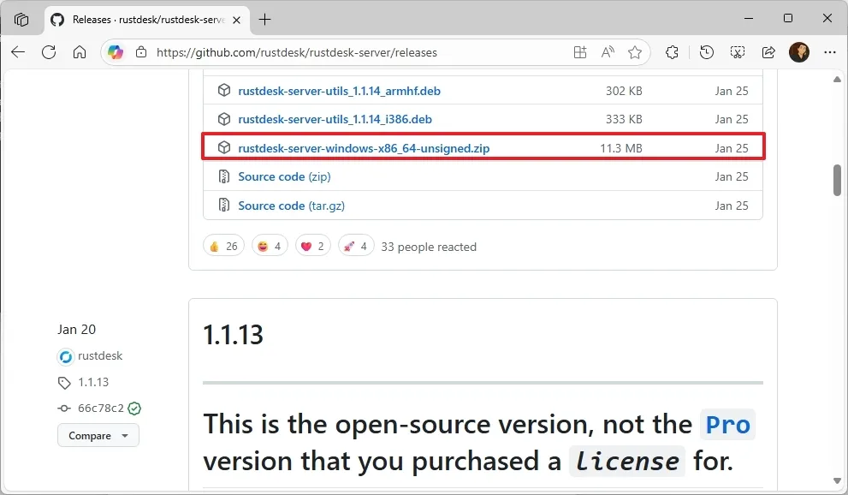Add this page to favorites

click(x=635, y=52)
